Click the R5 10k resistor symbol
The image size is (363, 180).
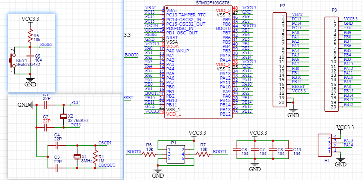pyautogui.click(x=30, y=36)
